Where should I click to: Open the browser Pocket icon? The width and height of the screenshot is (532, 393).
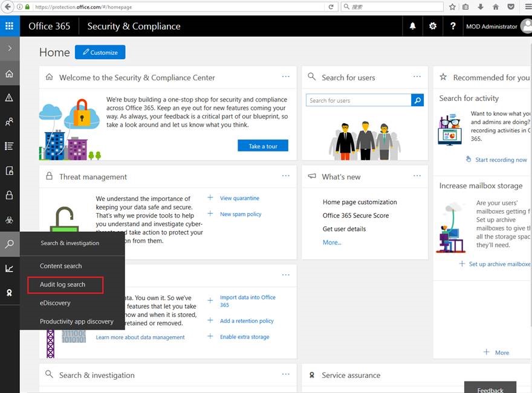(511, 7)
